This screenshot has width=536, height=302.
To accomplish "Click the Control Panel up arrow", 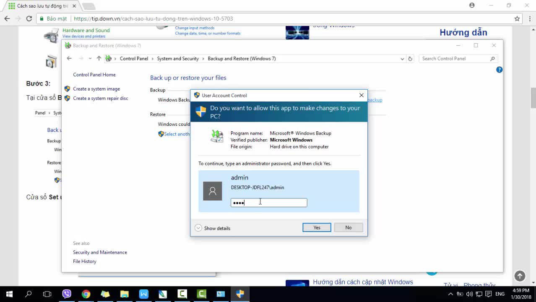I will pyautogui.click(x=99, y=59).
